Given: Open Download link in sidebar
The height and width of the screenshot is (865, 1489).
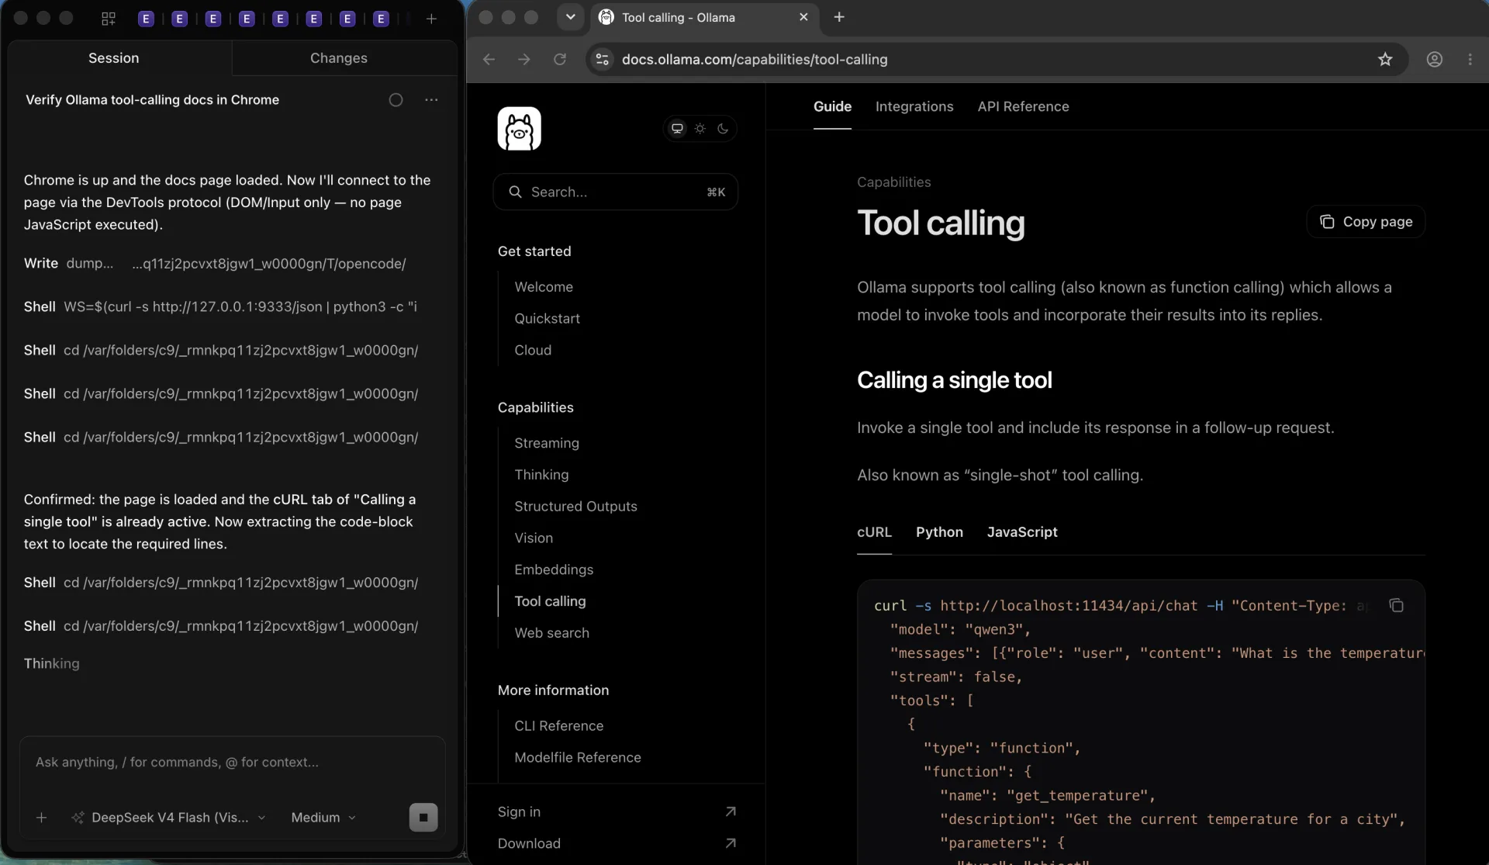Looking at the screenshot, I should point(617,844).
